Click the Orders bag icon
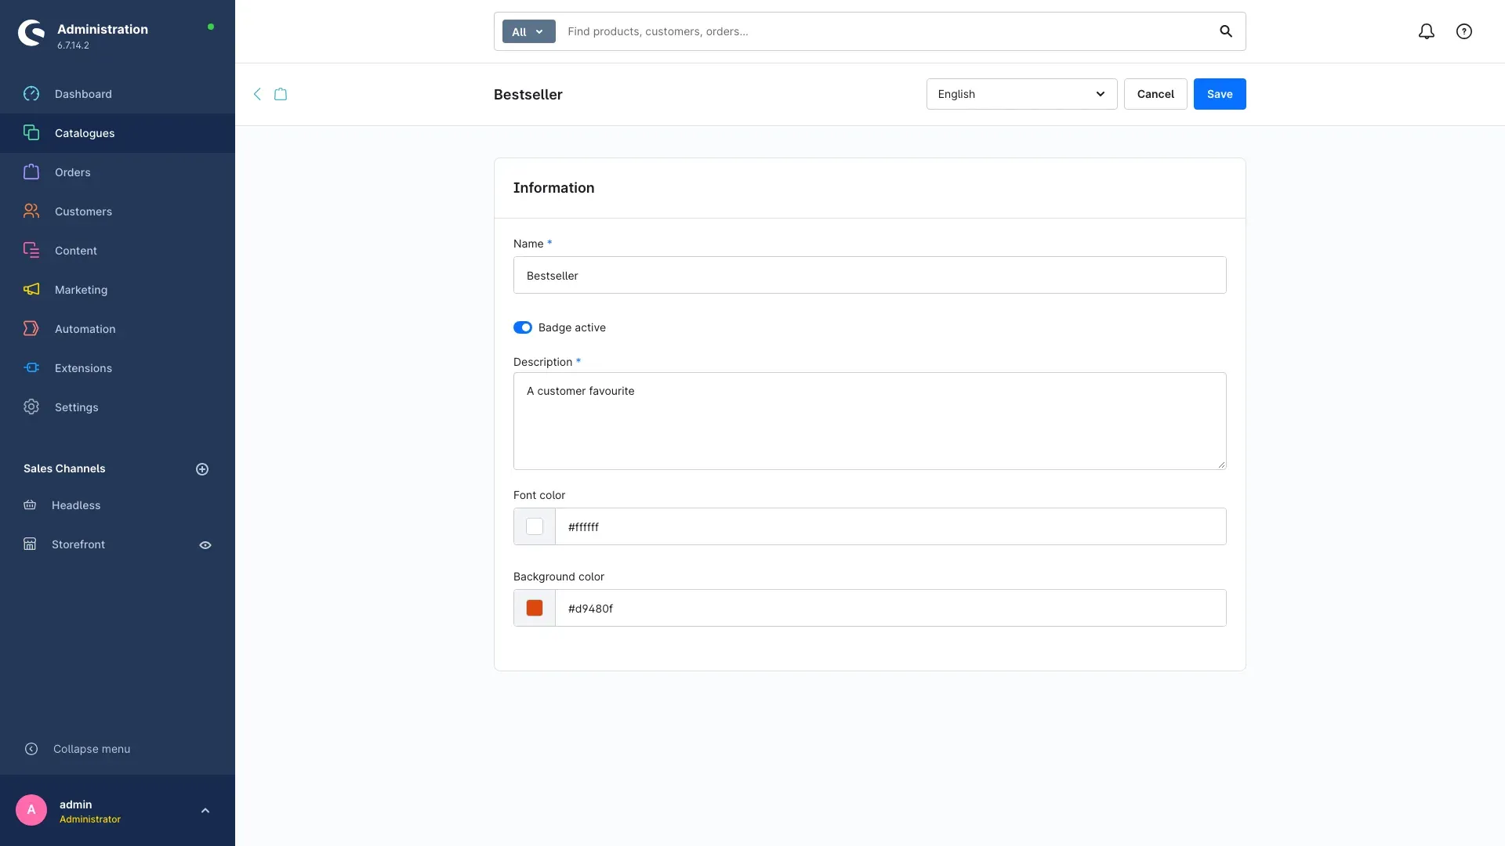Viewport: 1505px width, 846px height. 31,172
